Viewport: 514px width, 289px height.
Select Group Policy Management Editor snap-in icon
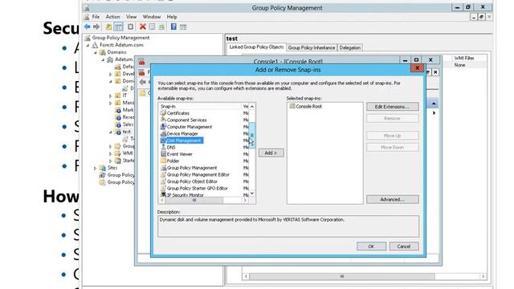pyautogui.click(x=163, y=175)
